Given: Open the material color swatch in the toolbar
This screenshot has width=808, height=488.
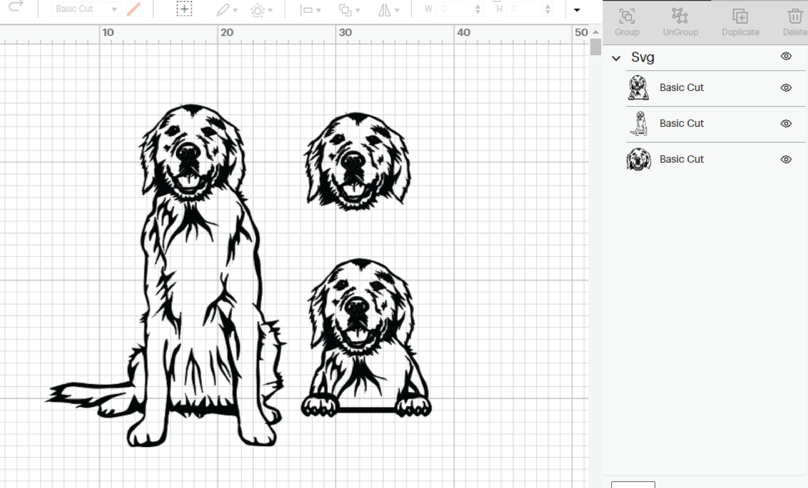Looking at the screenshot, I should (134, 9).
